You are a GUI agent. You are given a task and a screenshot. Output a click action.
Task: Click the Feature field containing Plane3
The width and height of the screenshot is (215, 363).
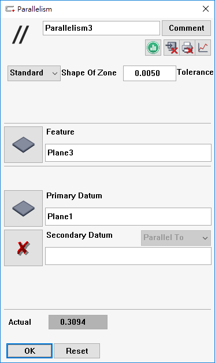pos(128,153)
